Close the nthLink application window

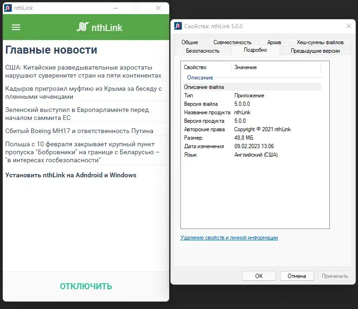pos(158,8)
